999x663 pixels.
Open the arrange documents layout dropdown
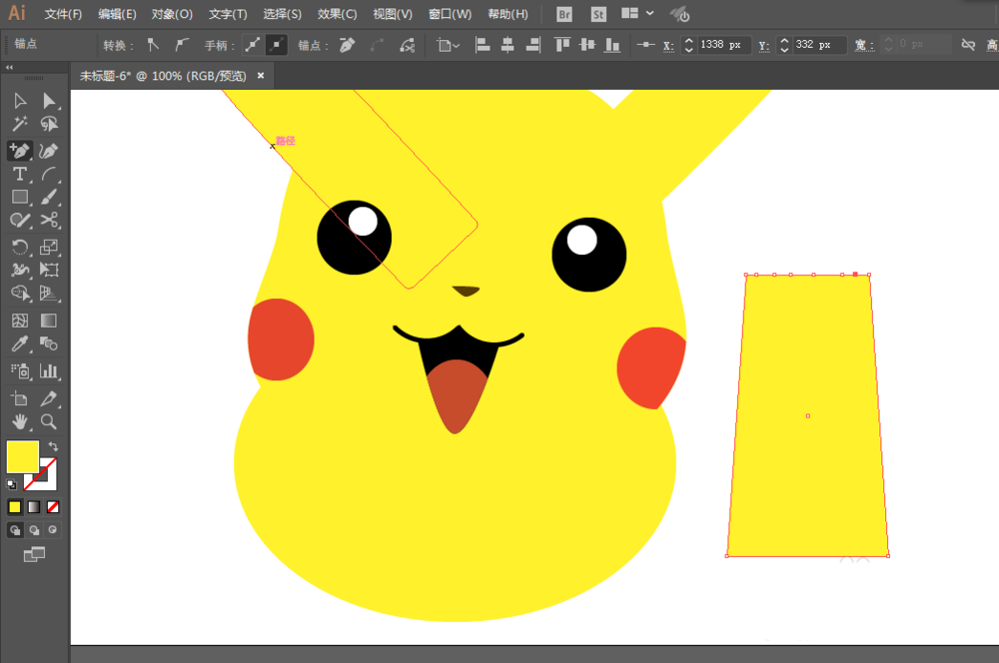[x=637, y=13]
